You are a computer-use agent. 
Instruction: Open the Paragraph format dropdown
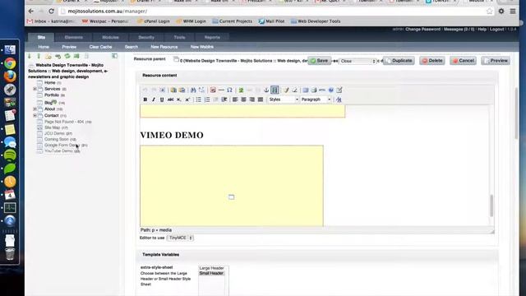click(316, 99)
